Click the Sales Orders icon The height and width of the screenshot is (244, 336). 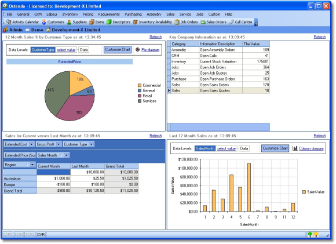click(x=203, y=22)
